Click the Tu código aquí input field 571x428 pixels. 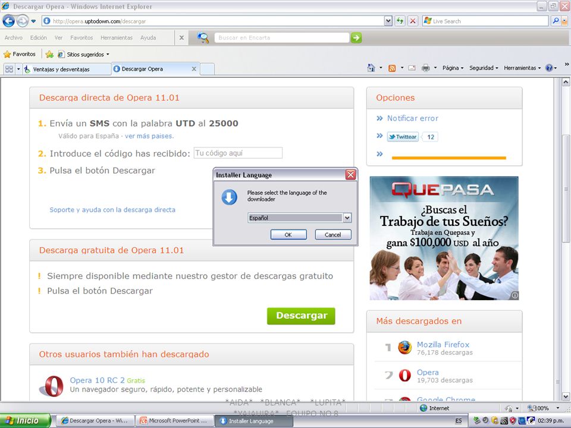click(x=238, y=153)
